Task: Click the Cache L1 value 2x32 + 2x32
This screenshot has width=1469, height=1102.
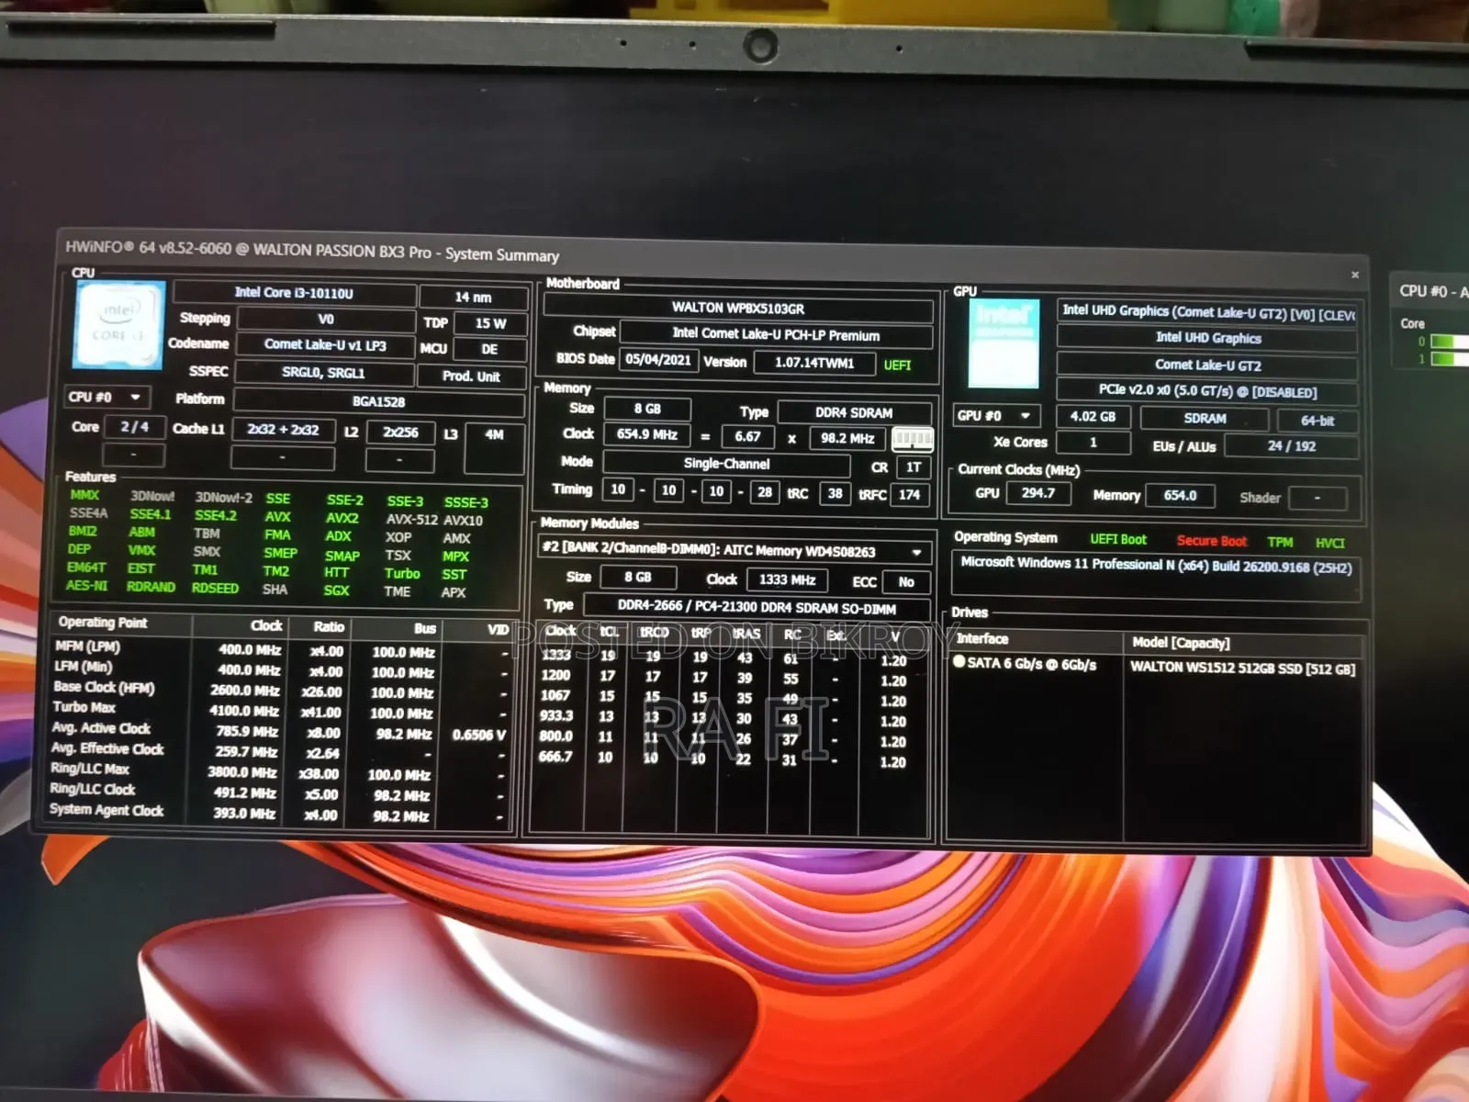Action: click(x=283, y=429)
